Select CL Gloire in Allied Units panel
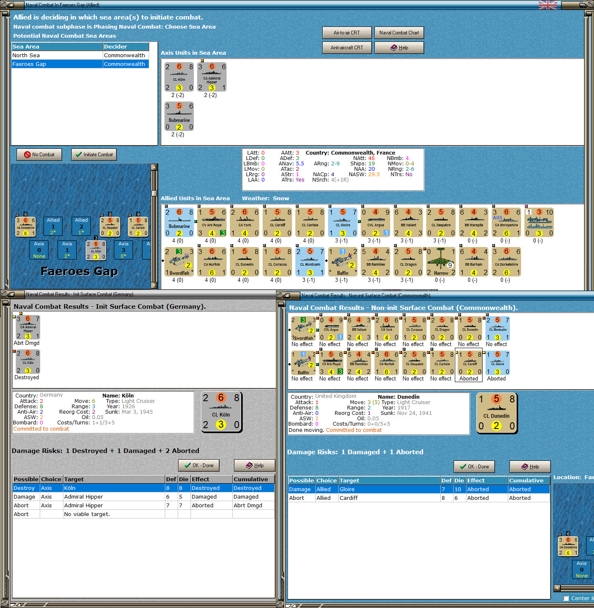Screen dimensions: 594x608 [x=343, y=223]
